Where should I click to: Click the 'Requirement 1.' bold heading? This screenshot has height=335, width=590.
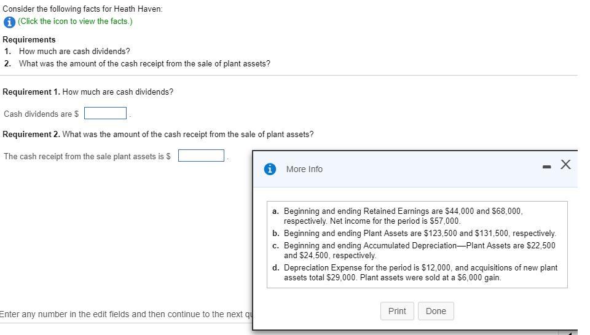31,92
